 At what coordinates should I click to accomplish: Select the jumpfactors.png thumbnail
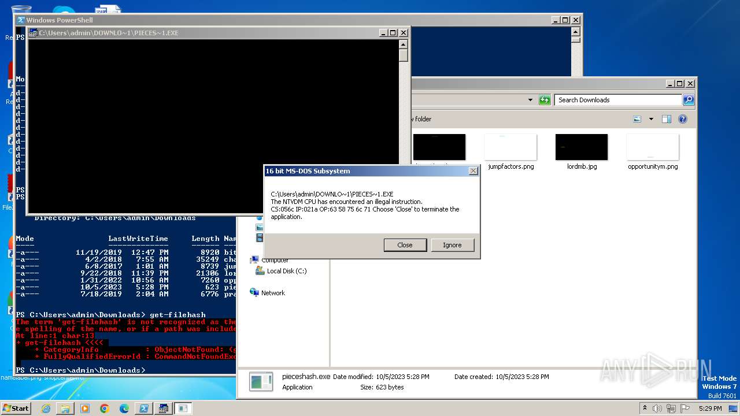pyautogui.click(x=510, y=147)
